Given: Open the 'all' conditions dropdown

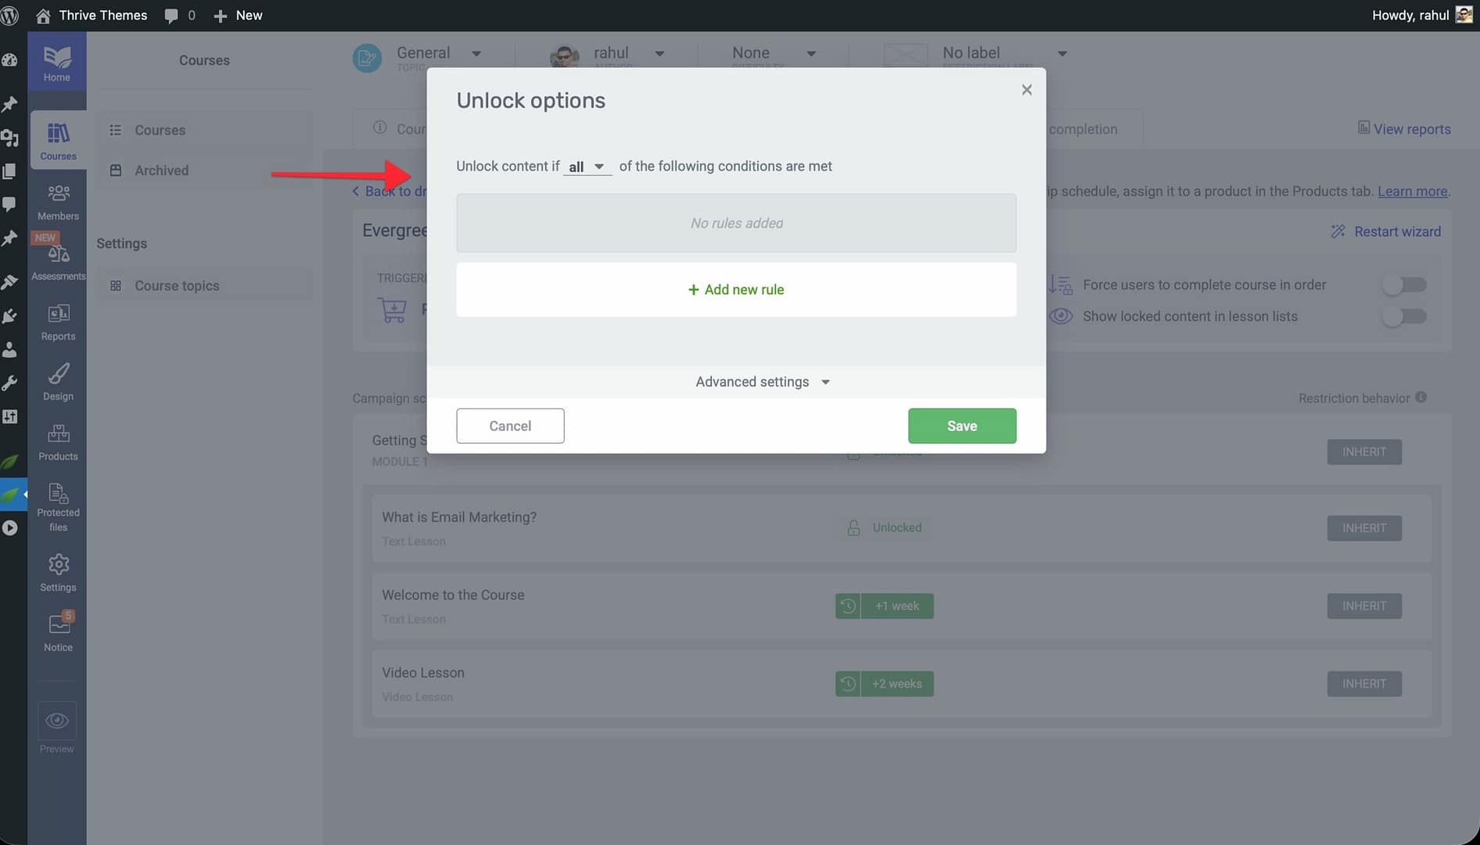Looking at the screenshot, I should click(587, 167).
